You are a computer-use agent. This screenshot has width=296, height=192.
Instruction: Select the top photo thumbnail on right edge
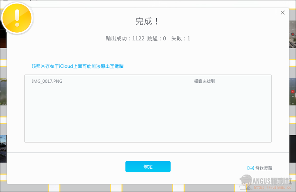tap(292, 35)
